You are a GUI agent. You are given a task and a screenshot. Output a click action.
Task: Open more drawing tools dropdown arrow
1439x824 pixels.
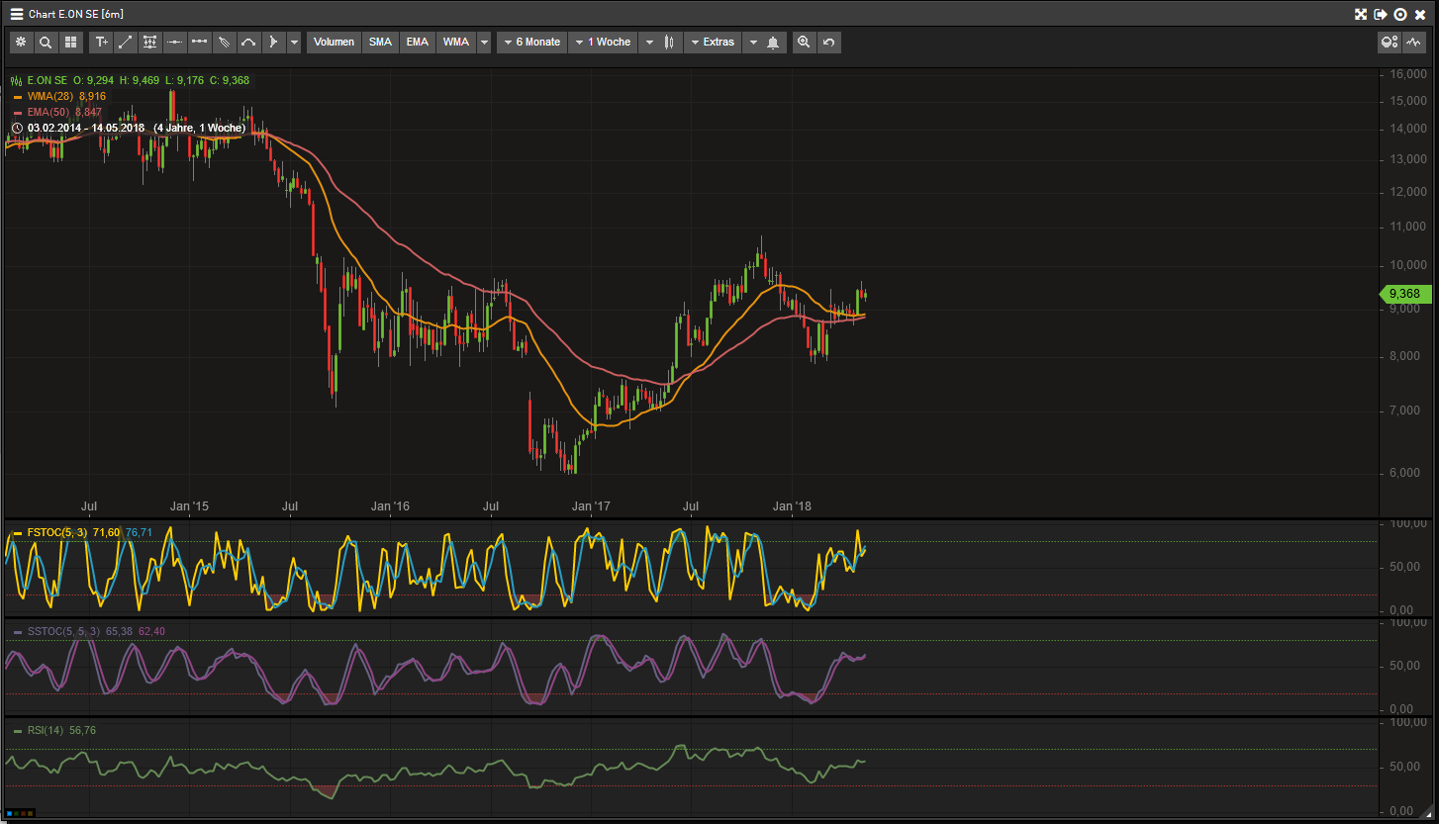[294, 43]
